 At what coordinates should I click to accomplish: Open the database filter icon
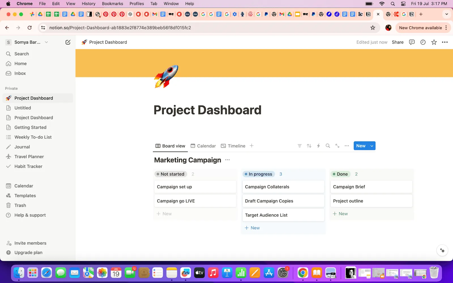point(299,146)
